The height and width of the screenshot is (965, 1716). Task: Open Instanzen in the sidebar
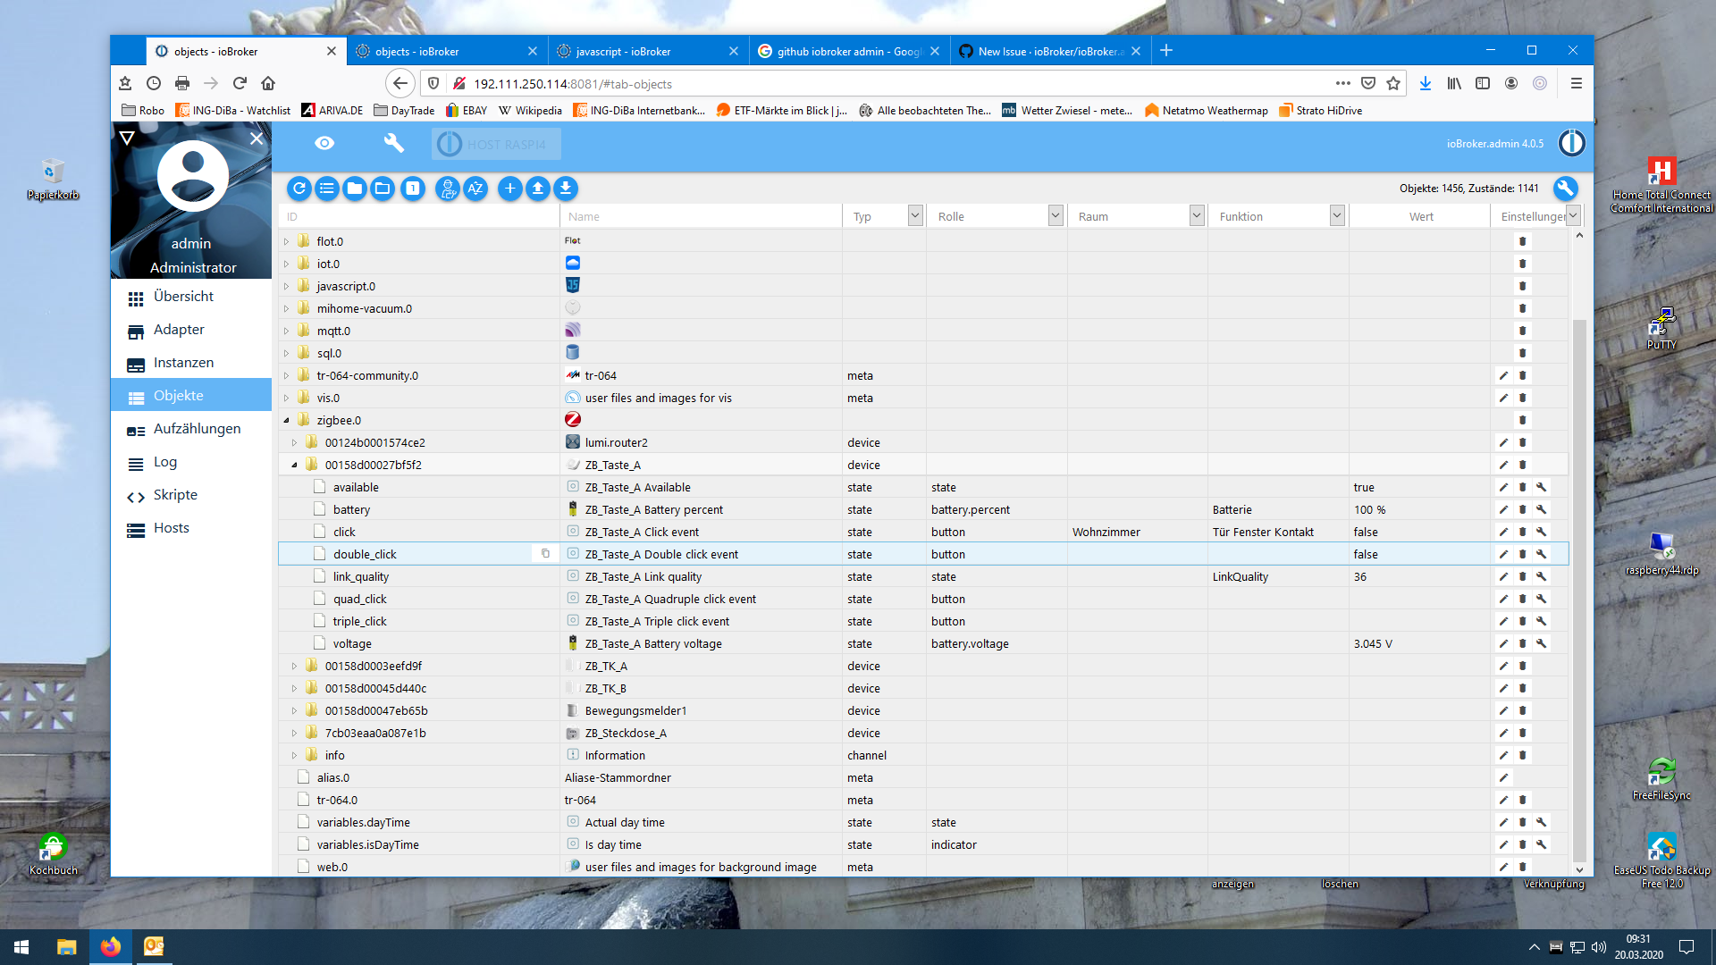pyautogui.click(x=183, y=363)
